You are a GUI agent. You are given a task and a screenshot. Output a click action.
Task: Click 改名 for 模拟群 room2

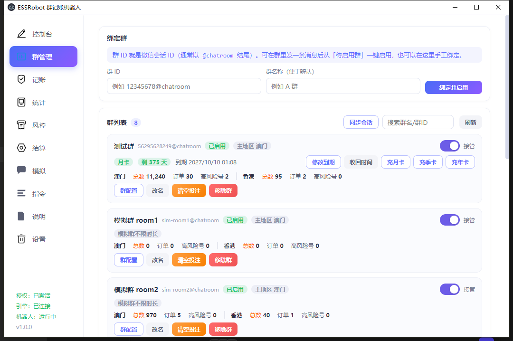click(x=157, y=329)
